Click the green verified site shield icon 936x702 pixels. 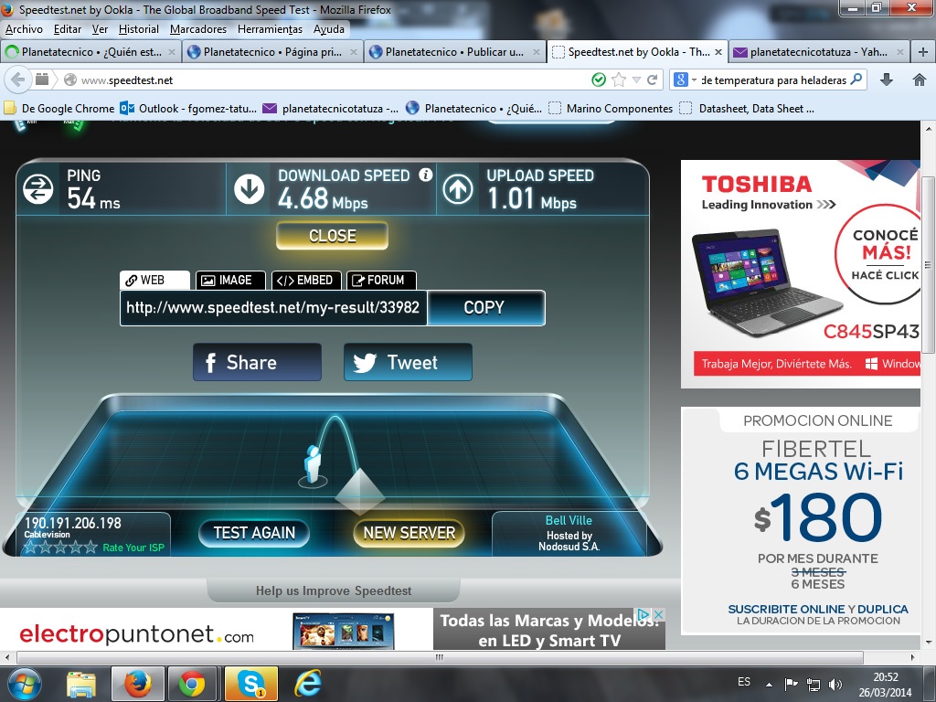point(598,80)
